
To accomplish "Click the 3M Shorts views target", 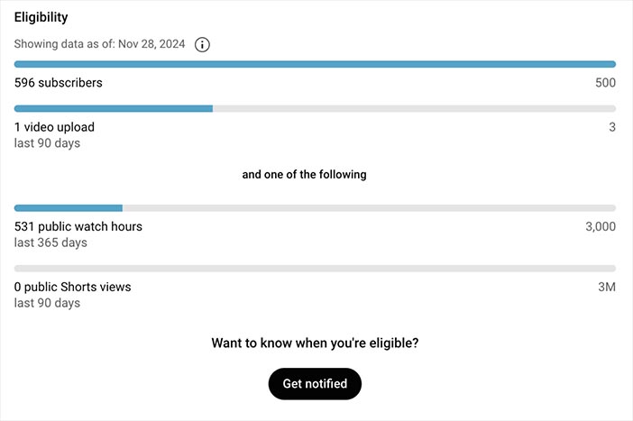I will 607,287.
